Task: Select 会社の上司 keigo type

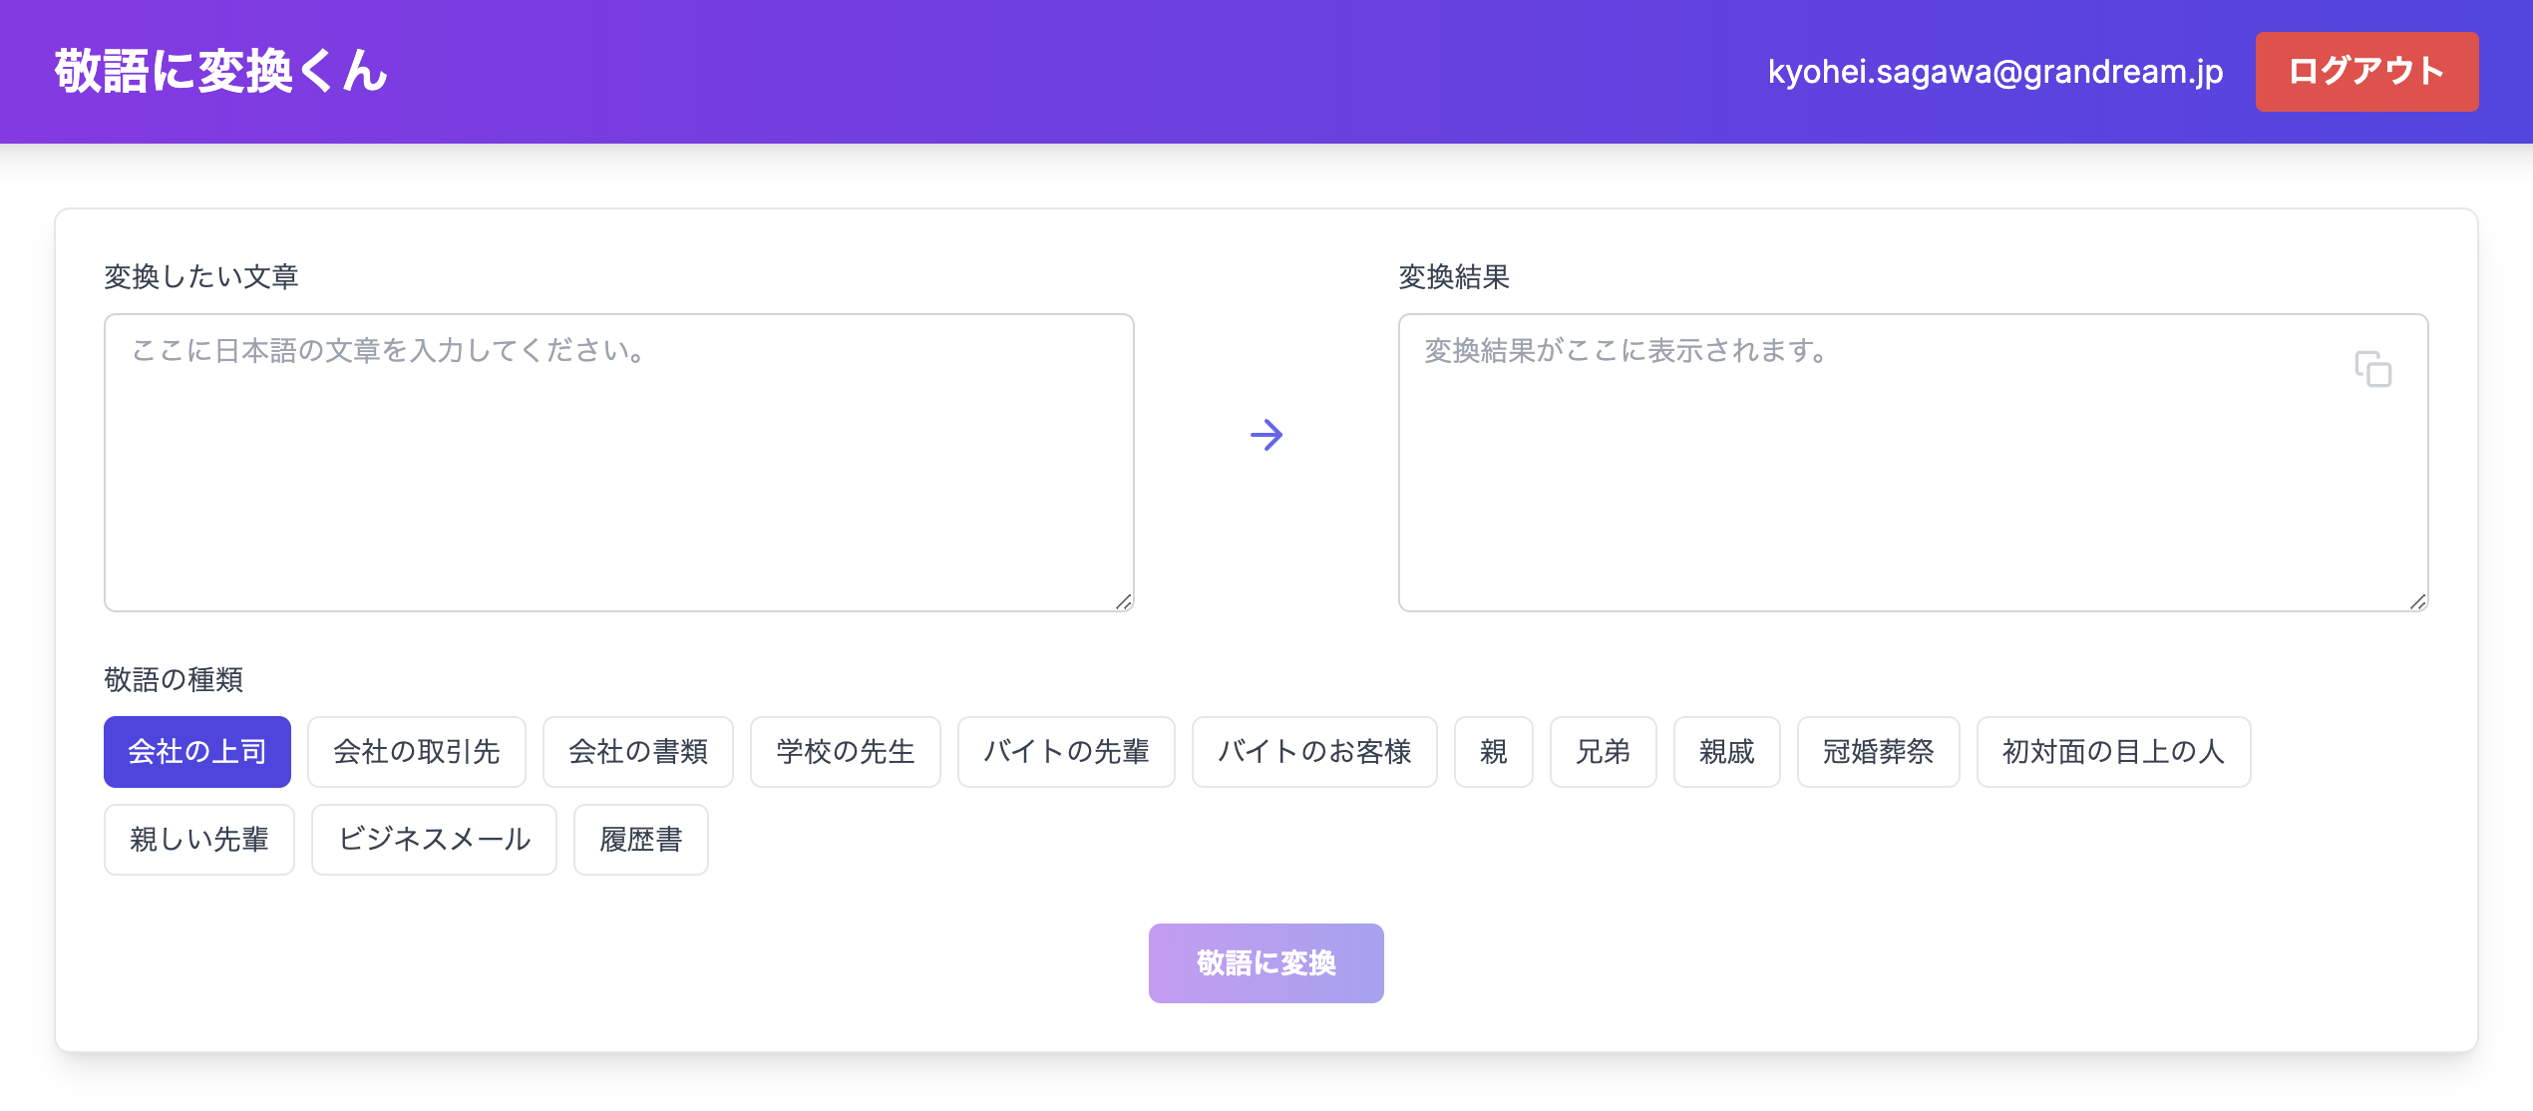Action: pos(195,751)
